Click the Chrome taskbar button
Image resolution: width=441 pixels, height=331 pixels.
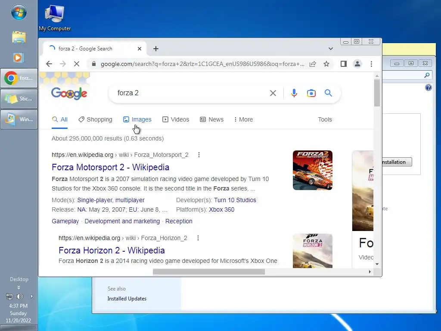pos(19,78)
